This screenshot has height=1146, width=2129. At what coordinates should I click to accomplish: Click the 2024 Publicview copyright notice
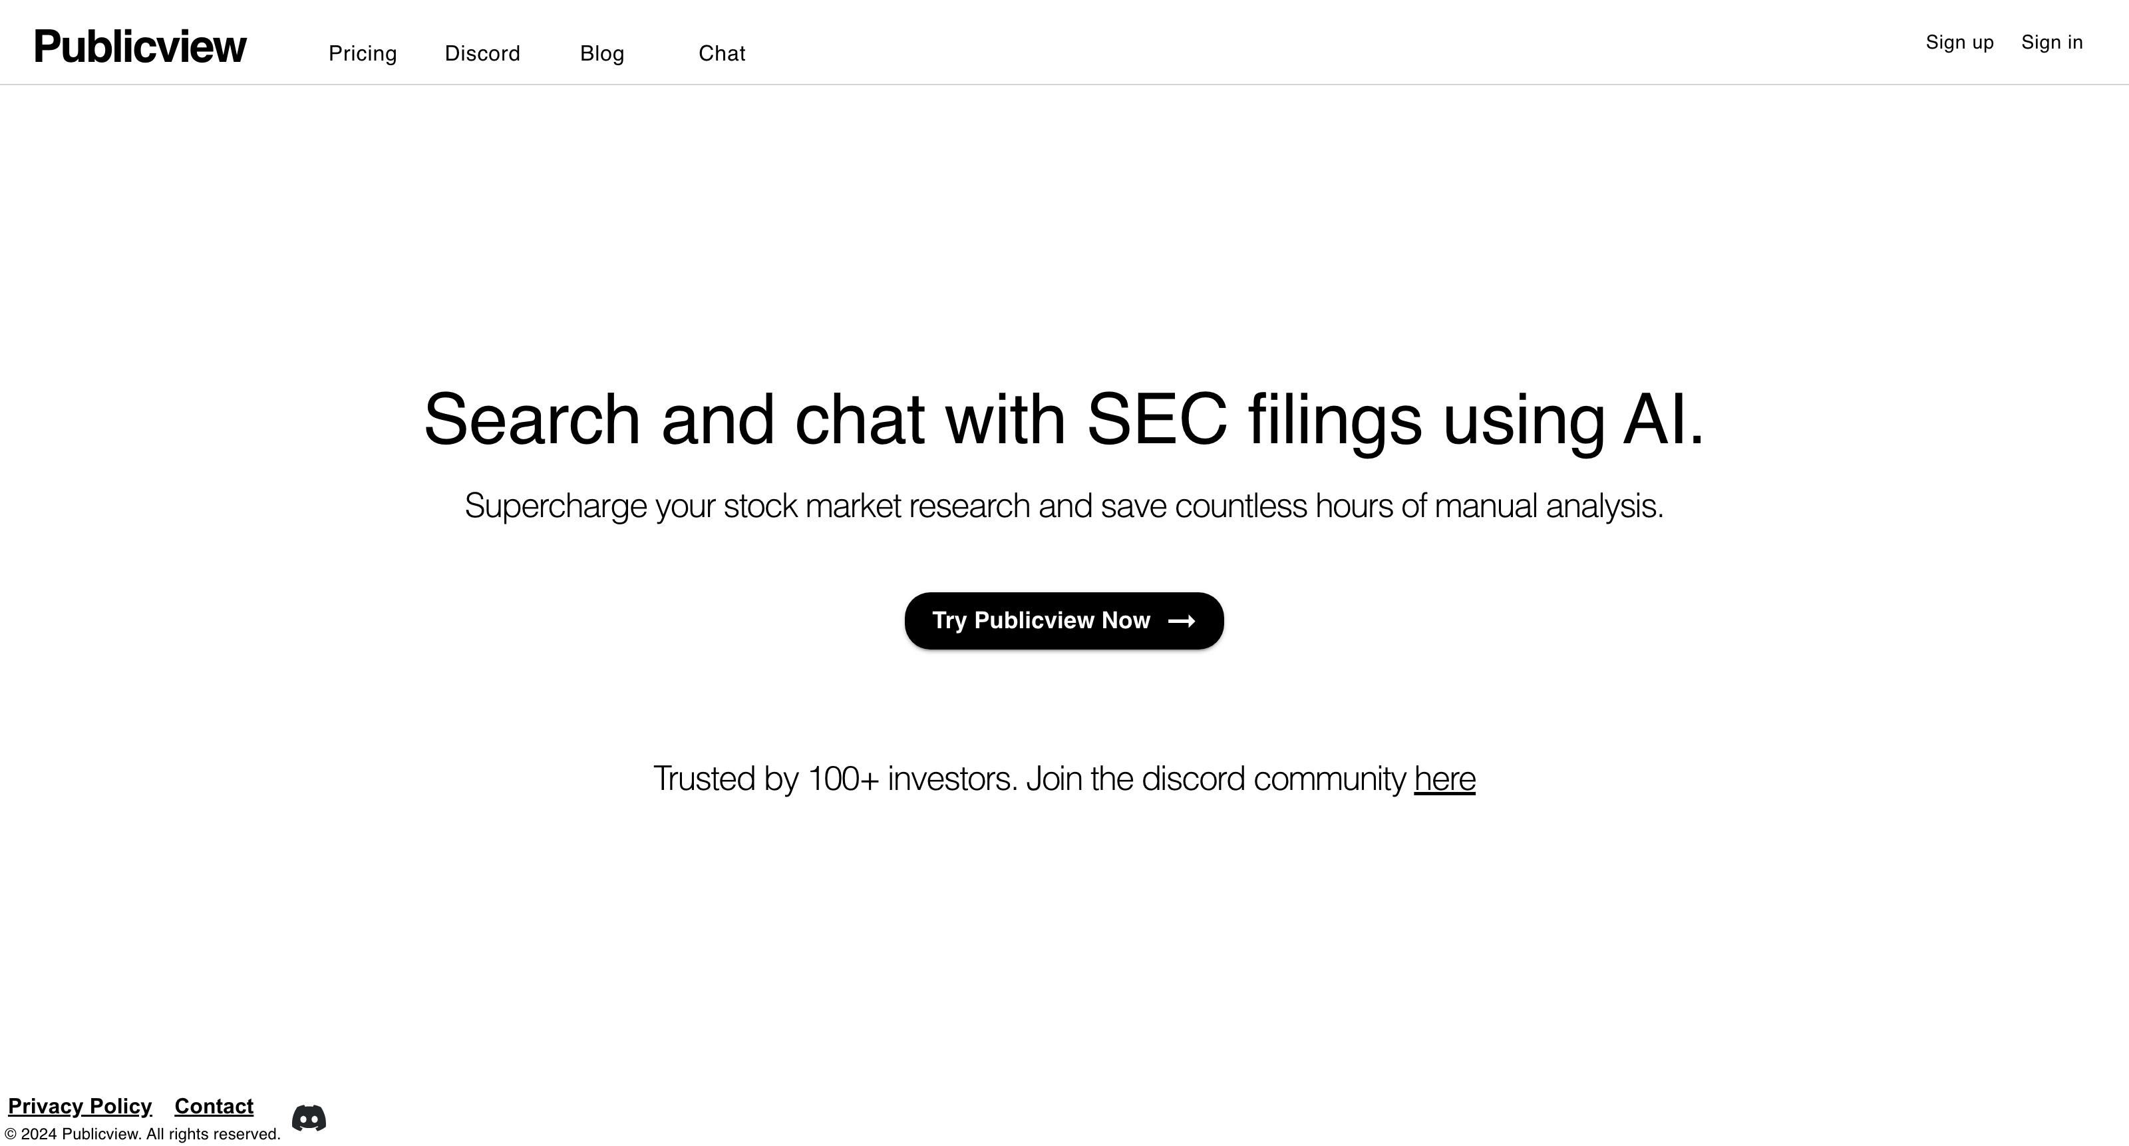pos(142,1135)
